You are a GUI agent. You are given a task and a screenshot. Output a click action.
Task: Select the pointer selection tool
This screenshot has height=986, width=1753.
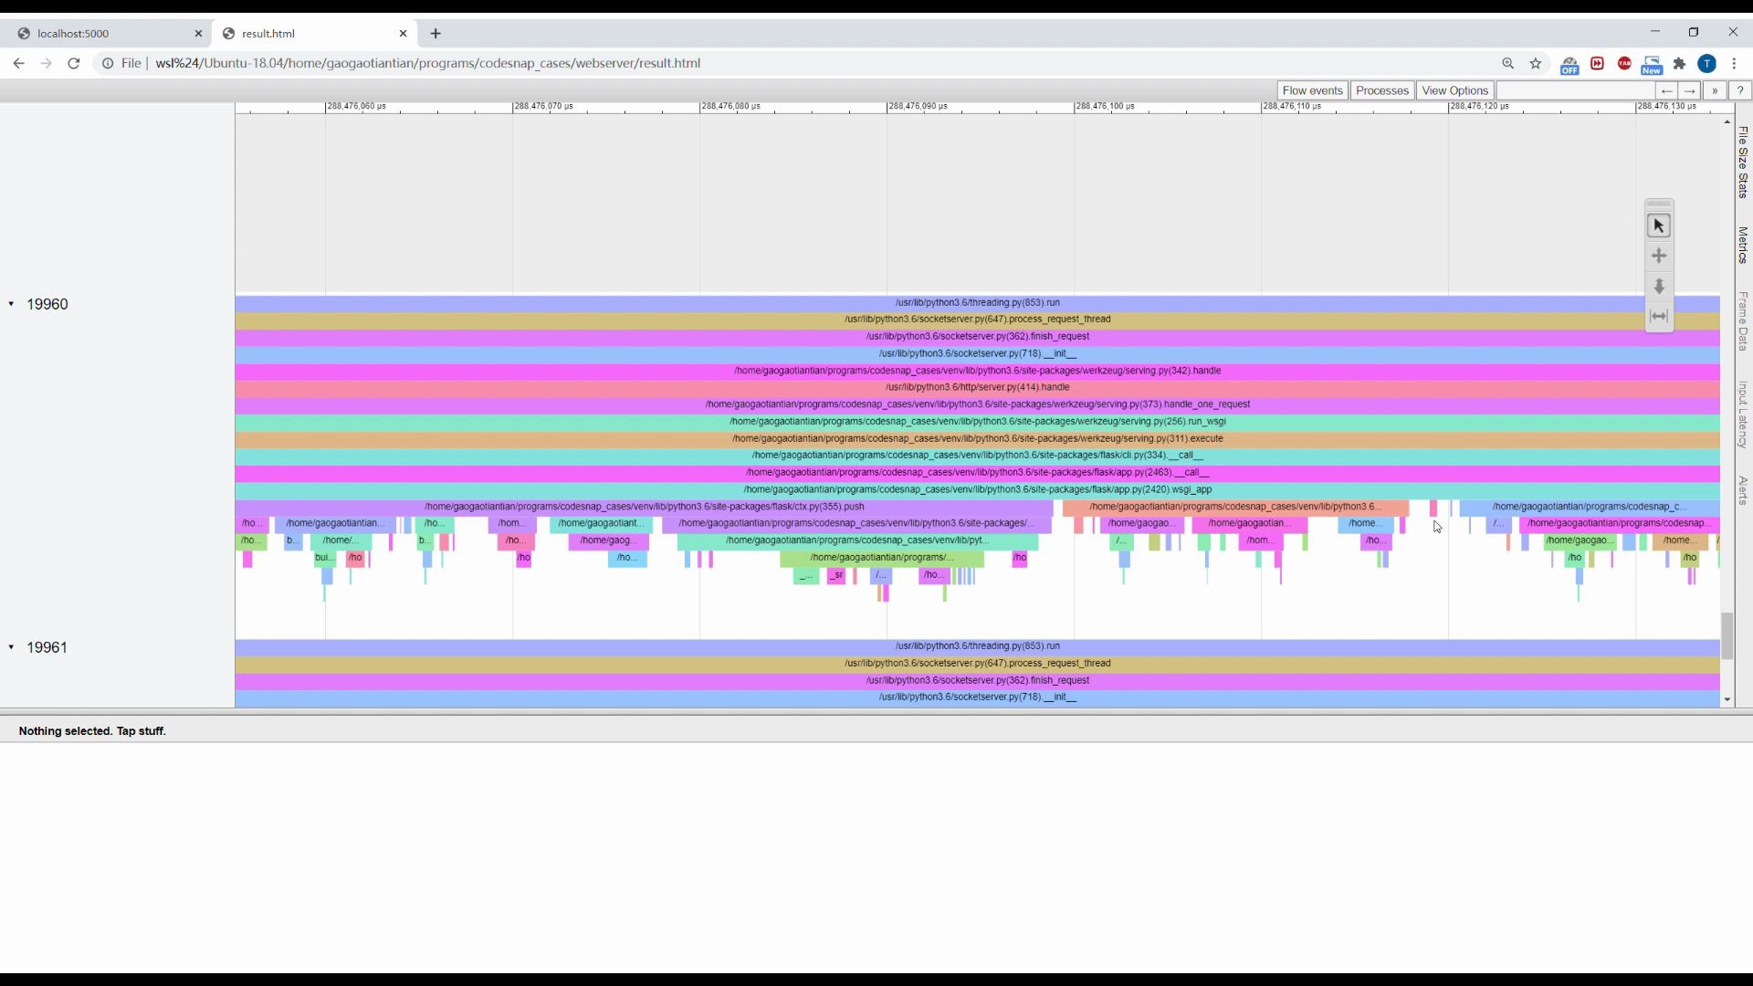[1659, 226]
